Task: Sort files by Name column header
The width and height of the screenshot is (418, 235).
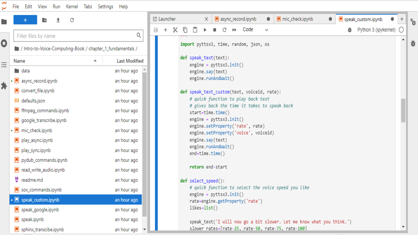Action: pyautogui.click(x=56, y=61)
